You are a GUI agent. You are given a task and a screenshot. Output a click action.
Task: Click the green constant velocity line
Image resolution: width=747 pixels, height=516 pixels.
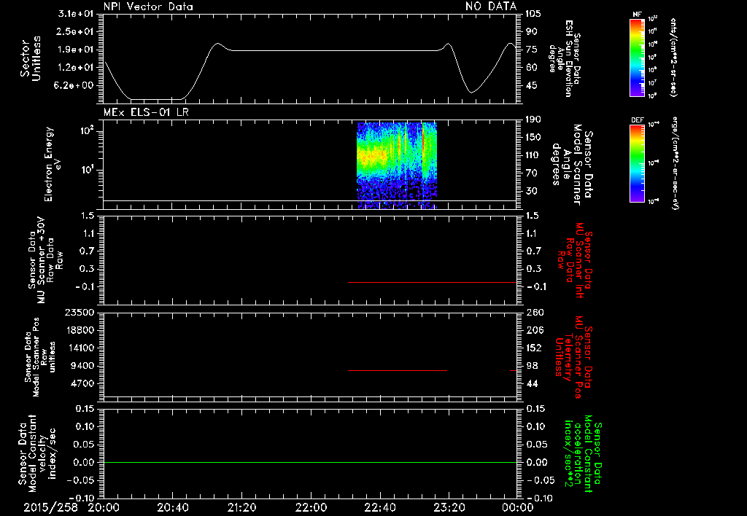pos(310,462)
